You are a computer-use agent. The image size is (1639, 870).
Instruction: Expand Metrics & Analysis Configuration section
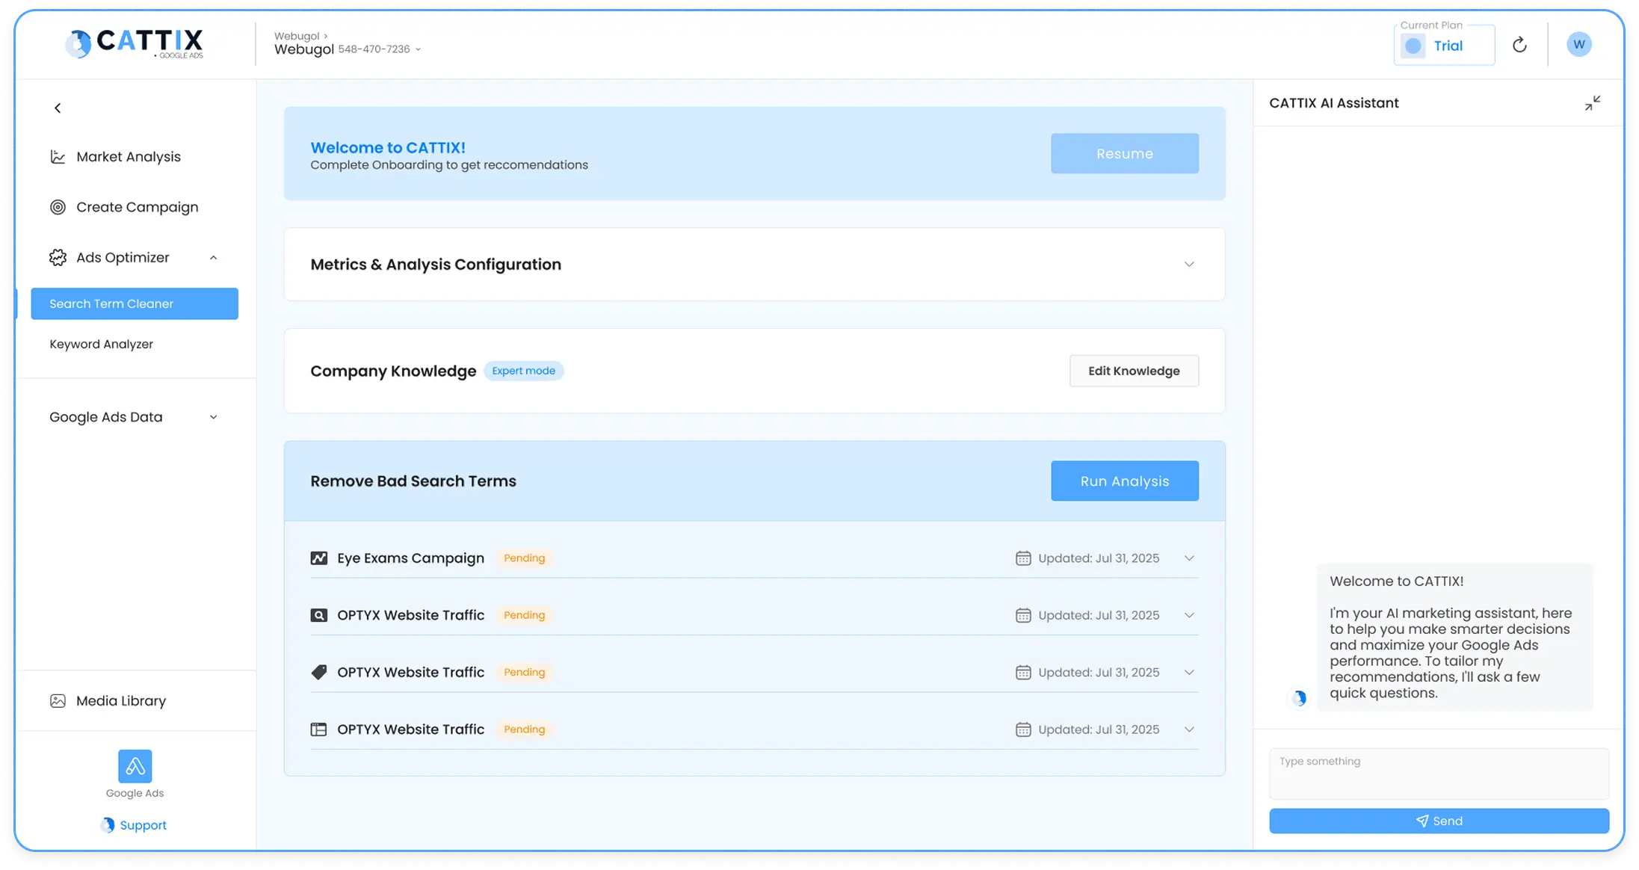[1189, 264]
